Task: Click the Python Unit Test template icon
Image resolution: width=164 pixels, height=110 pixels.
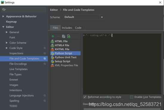Action: pos(52,57)
